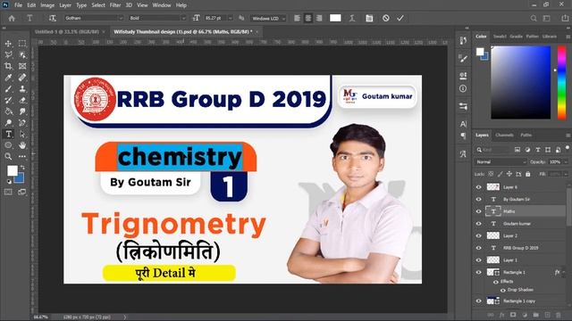Switch to the Untitled-1 document tab
This screenshot has width=572, height=321.
[67, 32]
